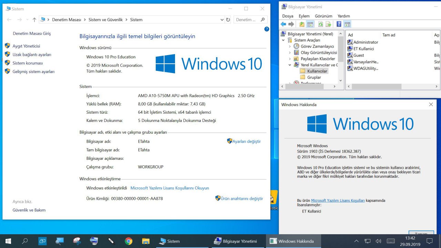
Task: Open the address bar history dropdown arrow
Action: [x=222, y=20]
